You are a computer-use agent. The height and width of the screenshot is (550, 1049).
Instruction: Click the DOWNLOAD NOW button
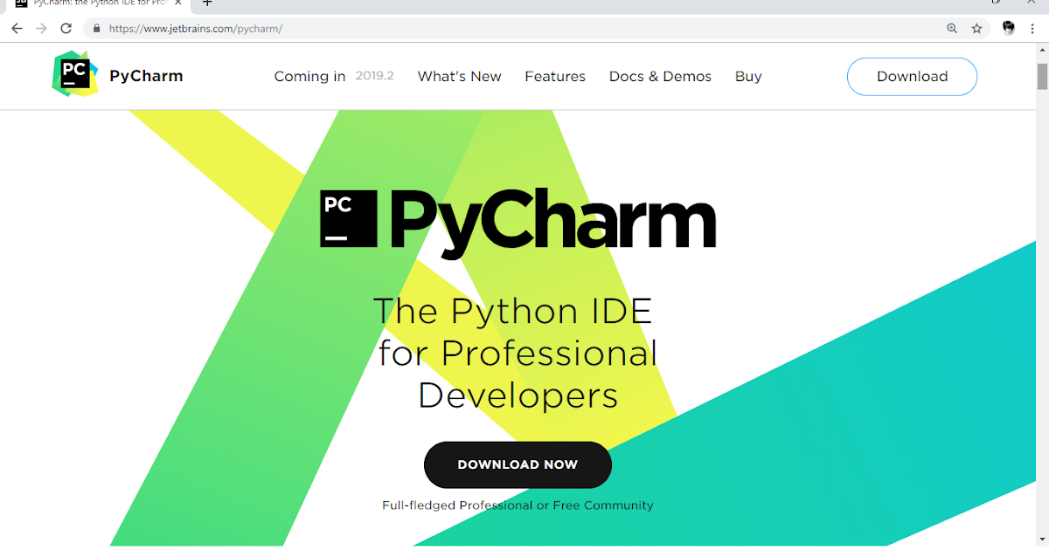pyautogui.click(x=518, y=464)
